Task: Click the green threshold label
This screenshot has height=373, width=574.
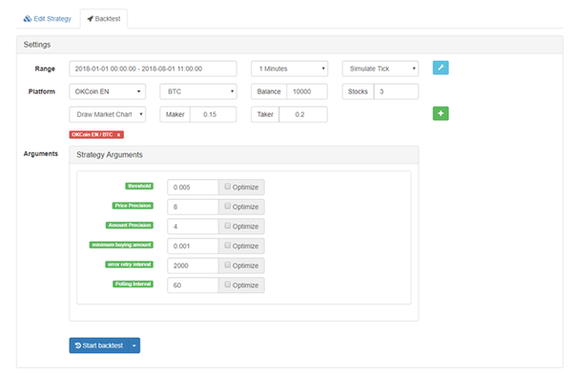Action: (x=139, y=186)
